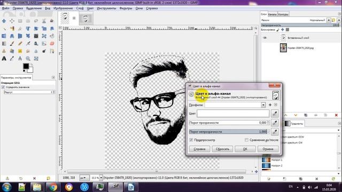The width and height of the screenshot is (342, 192).
Task: Select the Foreground Select tool
Action: click(x=52, y=21)
